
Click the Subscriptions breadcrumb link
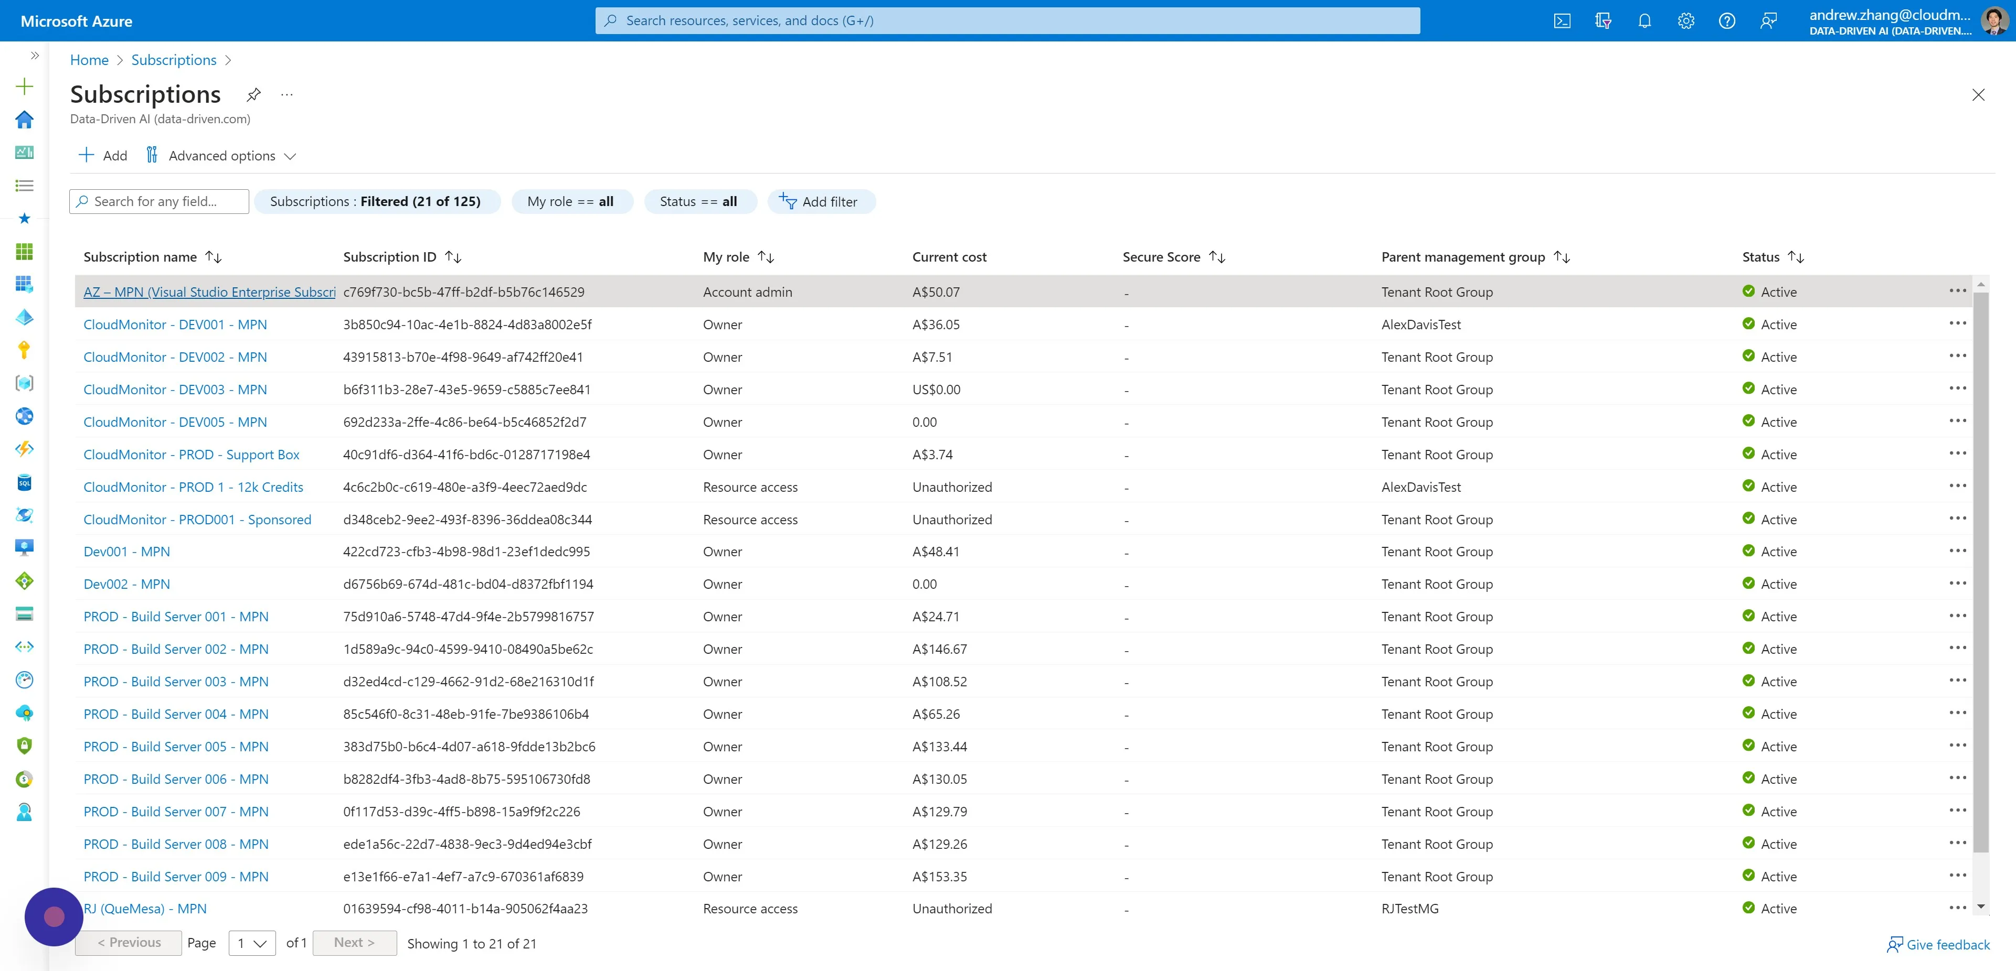click(x=174, y=59)
